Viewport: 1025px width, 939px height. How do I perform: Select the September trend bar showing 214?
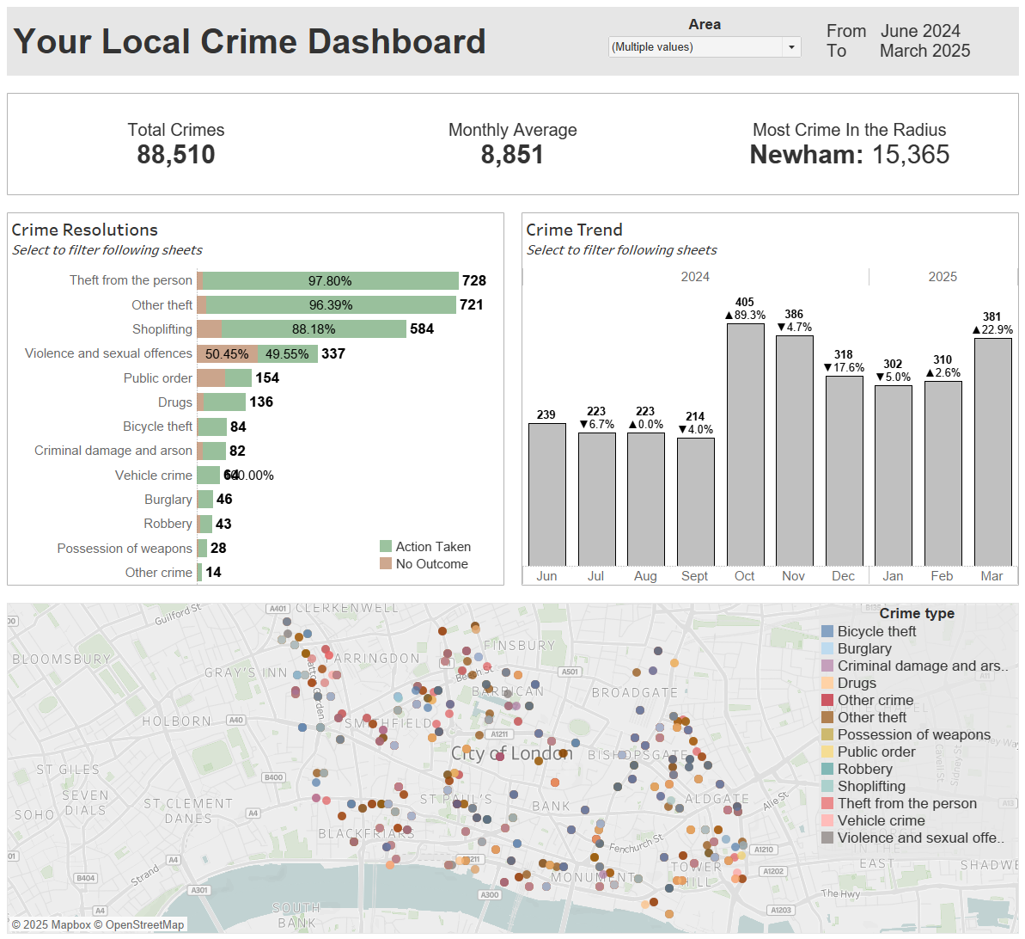point(696,502)
